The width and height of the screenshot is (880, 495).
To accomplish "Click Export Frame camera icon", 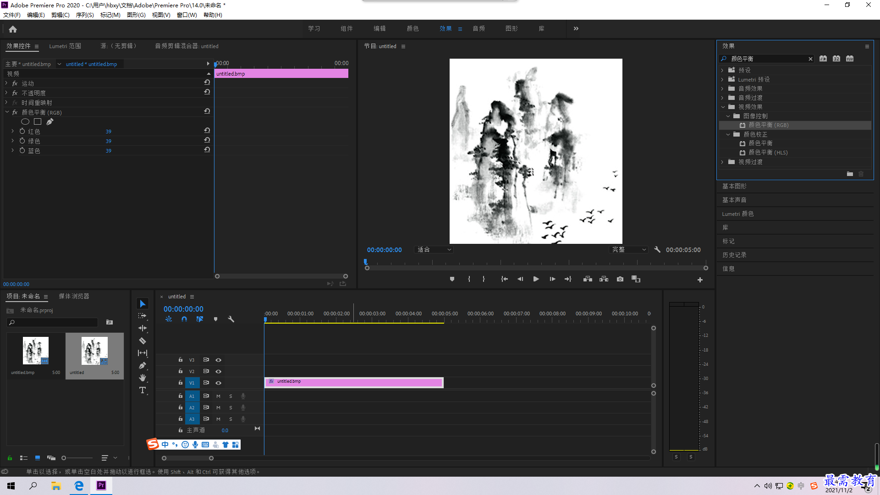I will point(620,279).
